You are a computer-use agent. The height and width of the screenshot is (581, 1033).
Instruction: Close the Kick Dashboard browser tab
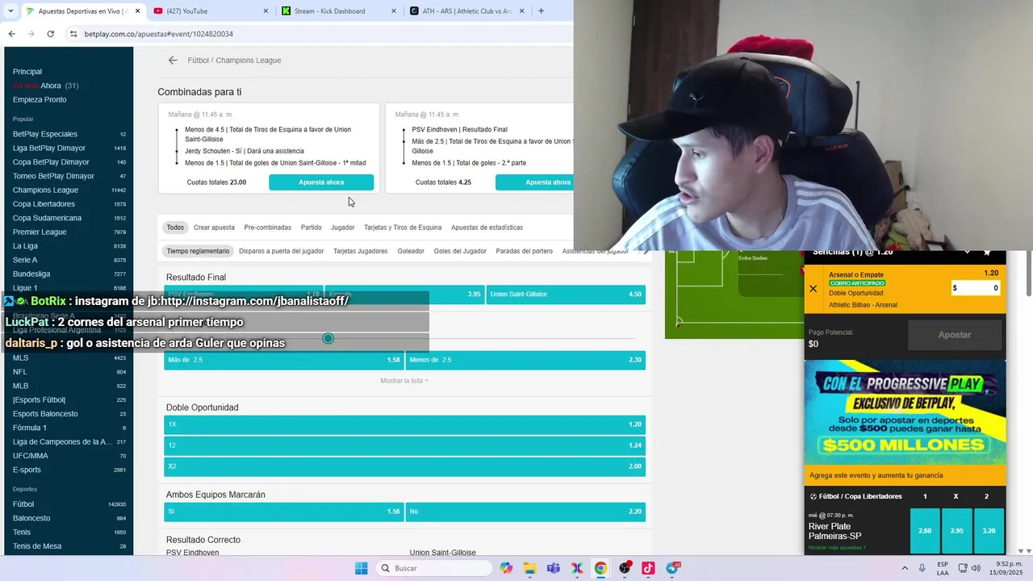pos(394,11)
